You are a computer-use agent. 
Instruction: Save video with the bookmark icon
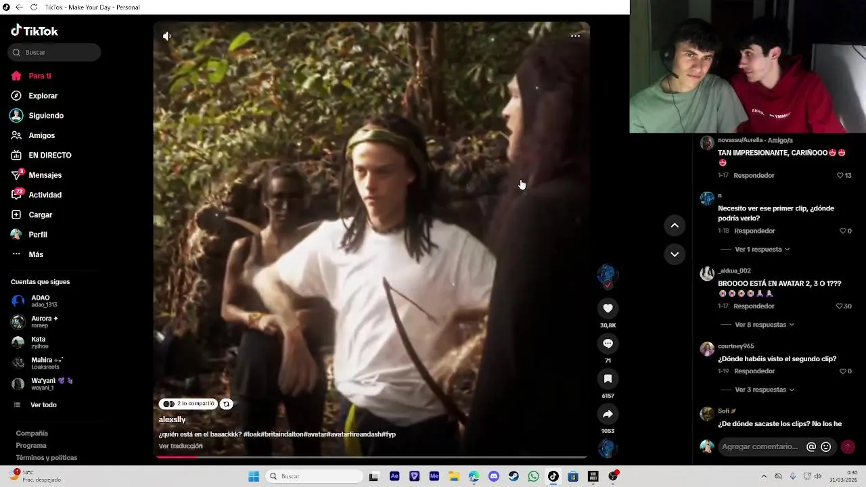click(x=608, y=379)
